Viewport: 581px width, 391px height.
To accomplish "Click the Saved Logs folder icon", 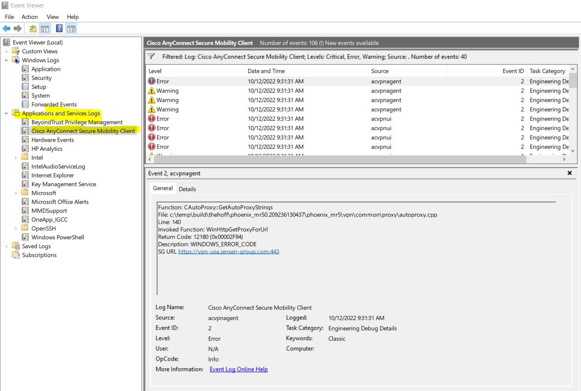I will pos(16,246).
